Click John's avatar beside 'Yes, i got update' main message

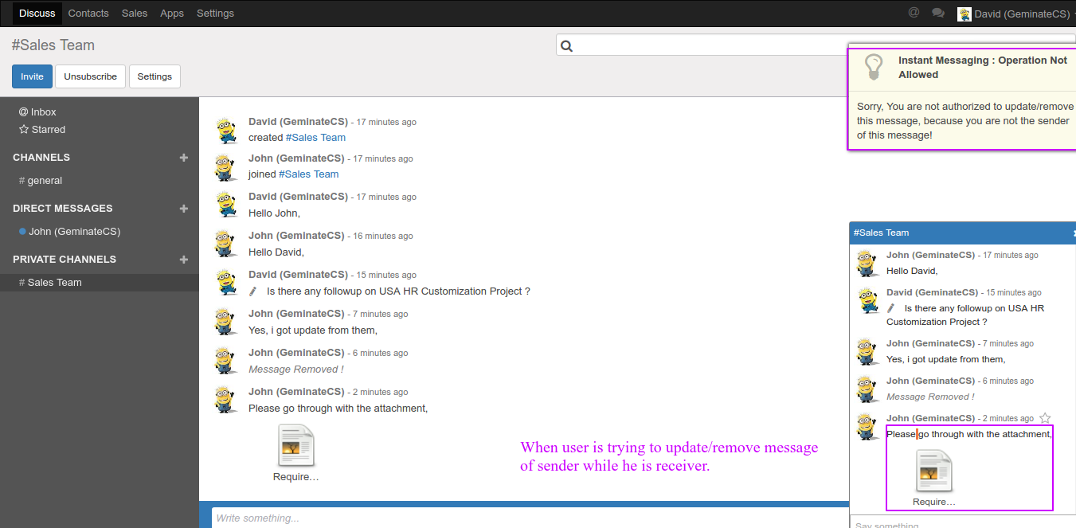coord(227,322)
